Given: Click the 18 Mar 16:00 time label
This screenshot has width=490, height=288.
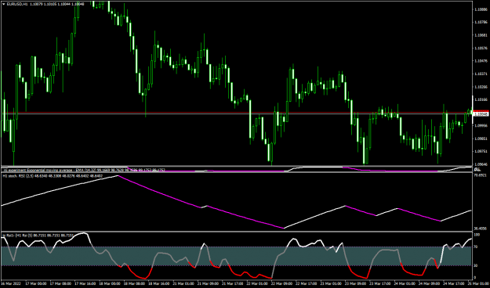Looking at the screenshot, I should click(x=158, y=283).
